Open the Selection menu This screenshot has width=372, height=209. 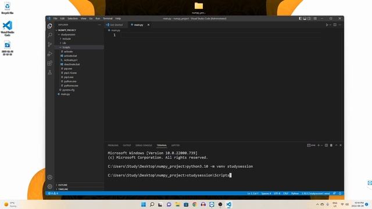73,19
